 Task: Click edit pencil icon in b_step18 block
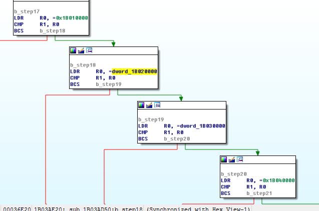(x=81, y=50)
